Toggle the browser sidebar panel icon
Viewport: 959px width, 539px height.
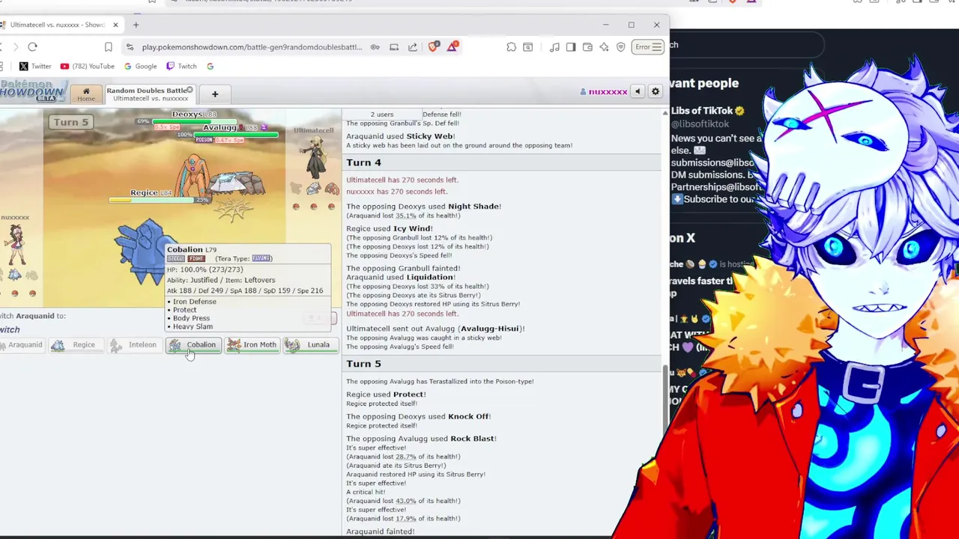[571, 47]
